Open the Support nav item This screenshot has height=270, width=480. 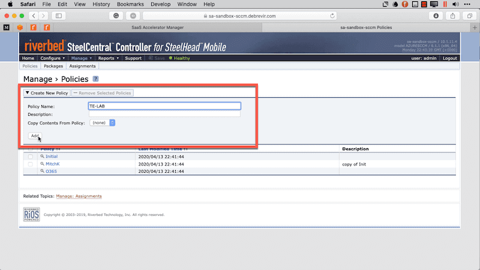pyautogui.click(x=133, y=58)
